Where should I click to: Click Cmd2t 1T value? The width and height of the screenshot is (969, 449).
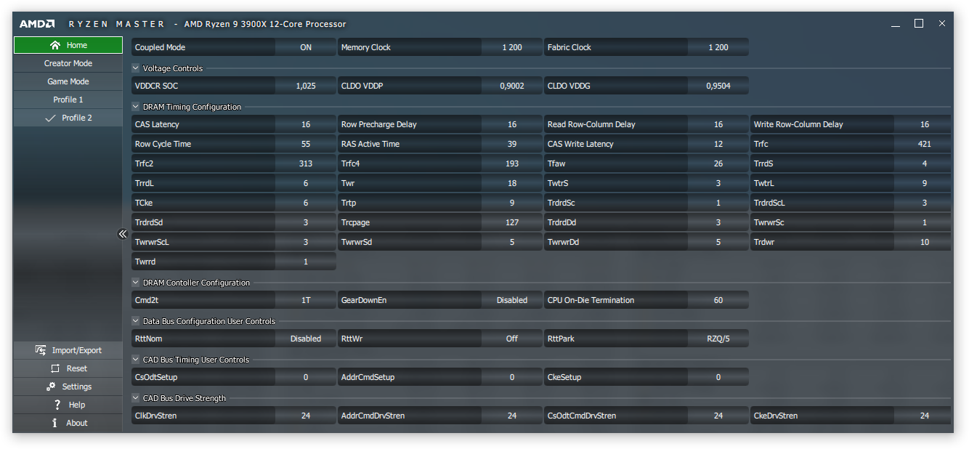coord(306,300)
